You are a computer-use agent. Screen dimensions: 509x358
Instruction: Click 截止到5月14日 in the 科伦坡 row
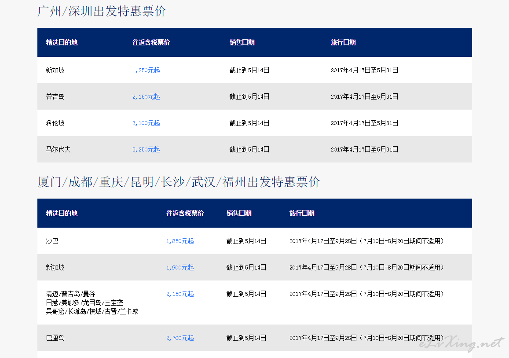coord(249,123)
